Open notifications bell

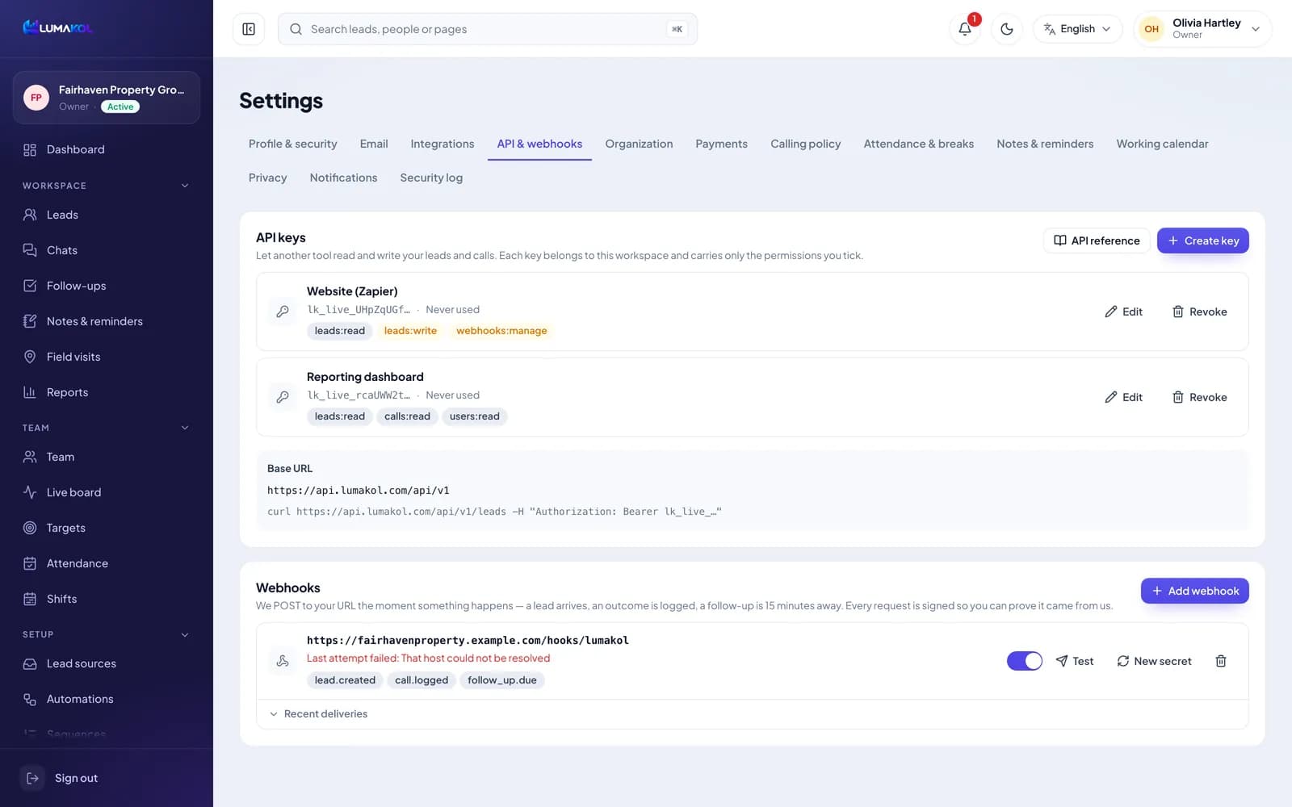click(x=965, y=29)
